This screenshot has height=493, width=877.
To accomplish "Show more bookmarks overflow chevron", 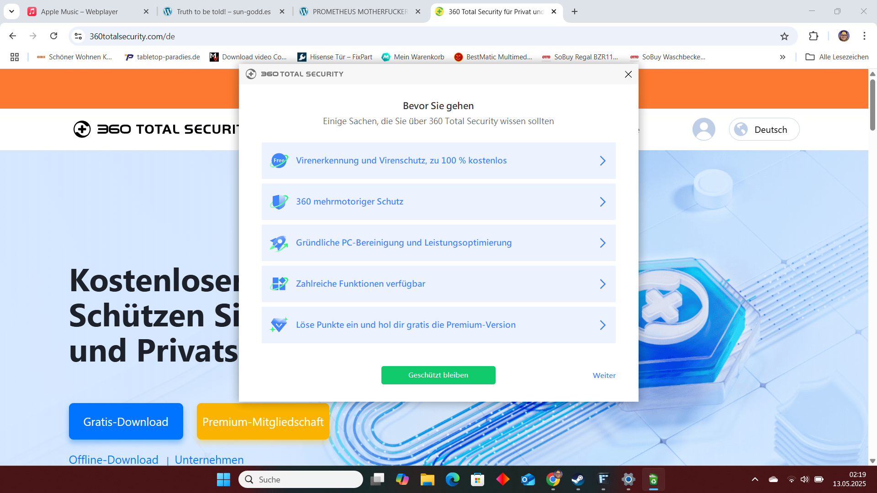I will pos(782,57).
